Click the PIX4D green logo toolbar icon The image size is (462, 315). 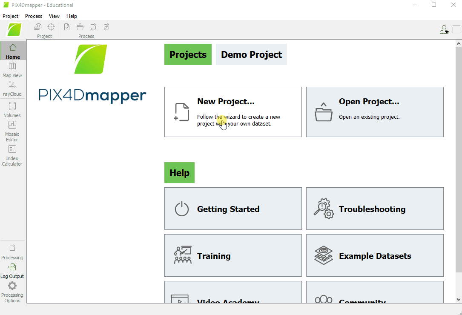tap(14, 29)
